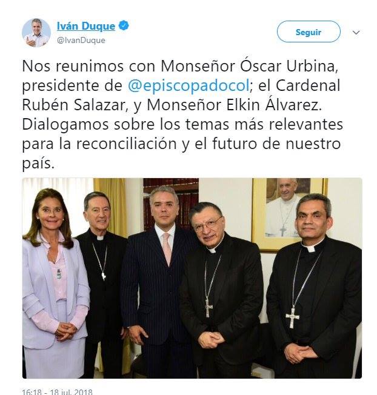This screenshot has width=377, height=395.
Task: Click the yellow curtain in the photo
Action: click(x=110, y=207)
